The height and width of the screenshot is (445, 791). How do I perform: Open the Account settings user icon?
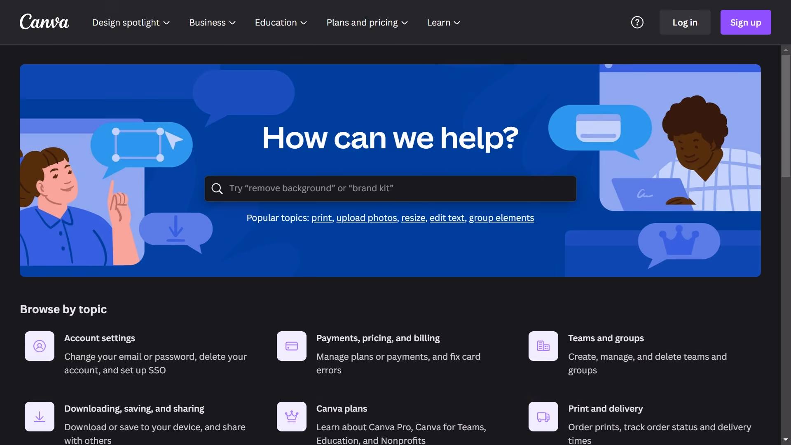click(40, 346)
